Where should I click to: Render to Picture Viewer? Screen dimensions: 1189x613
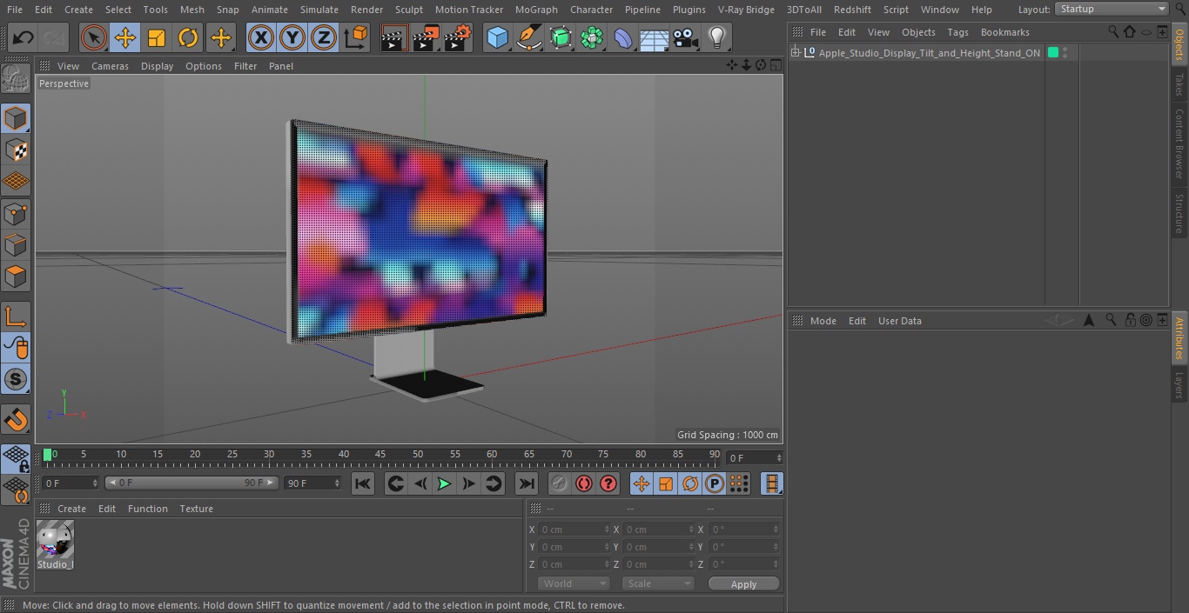(426, 37)
